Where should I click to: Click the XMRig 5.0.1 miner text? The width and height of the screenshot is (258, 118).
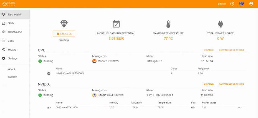point(155,61)
